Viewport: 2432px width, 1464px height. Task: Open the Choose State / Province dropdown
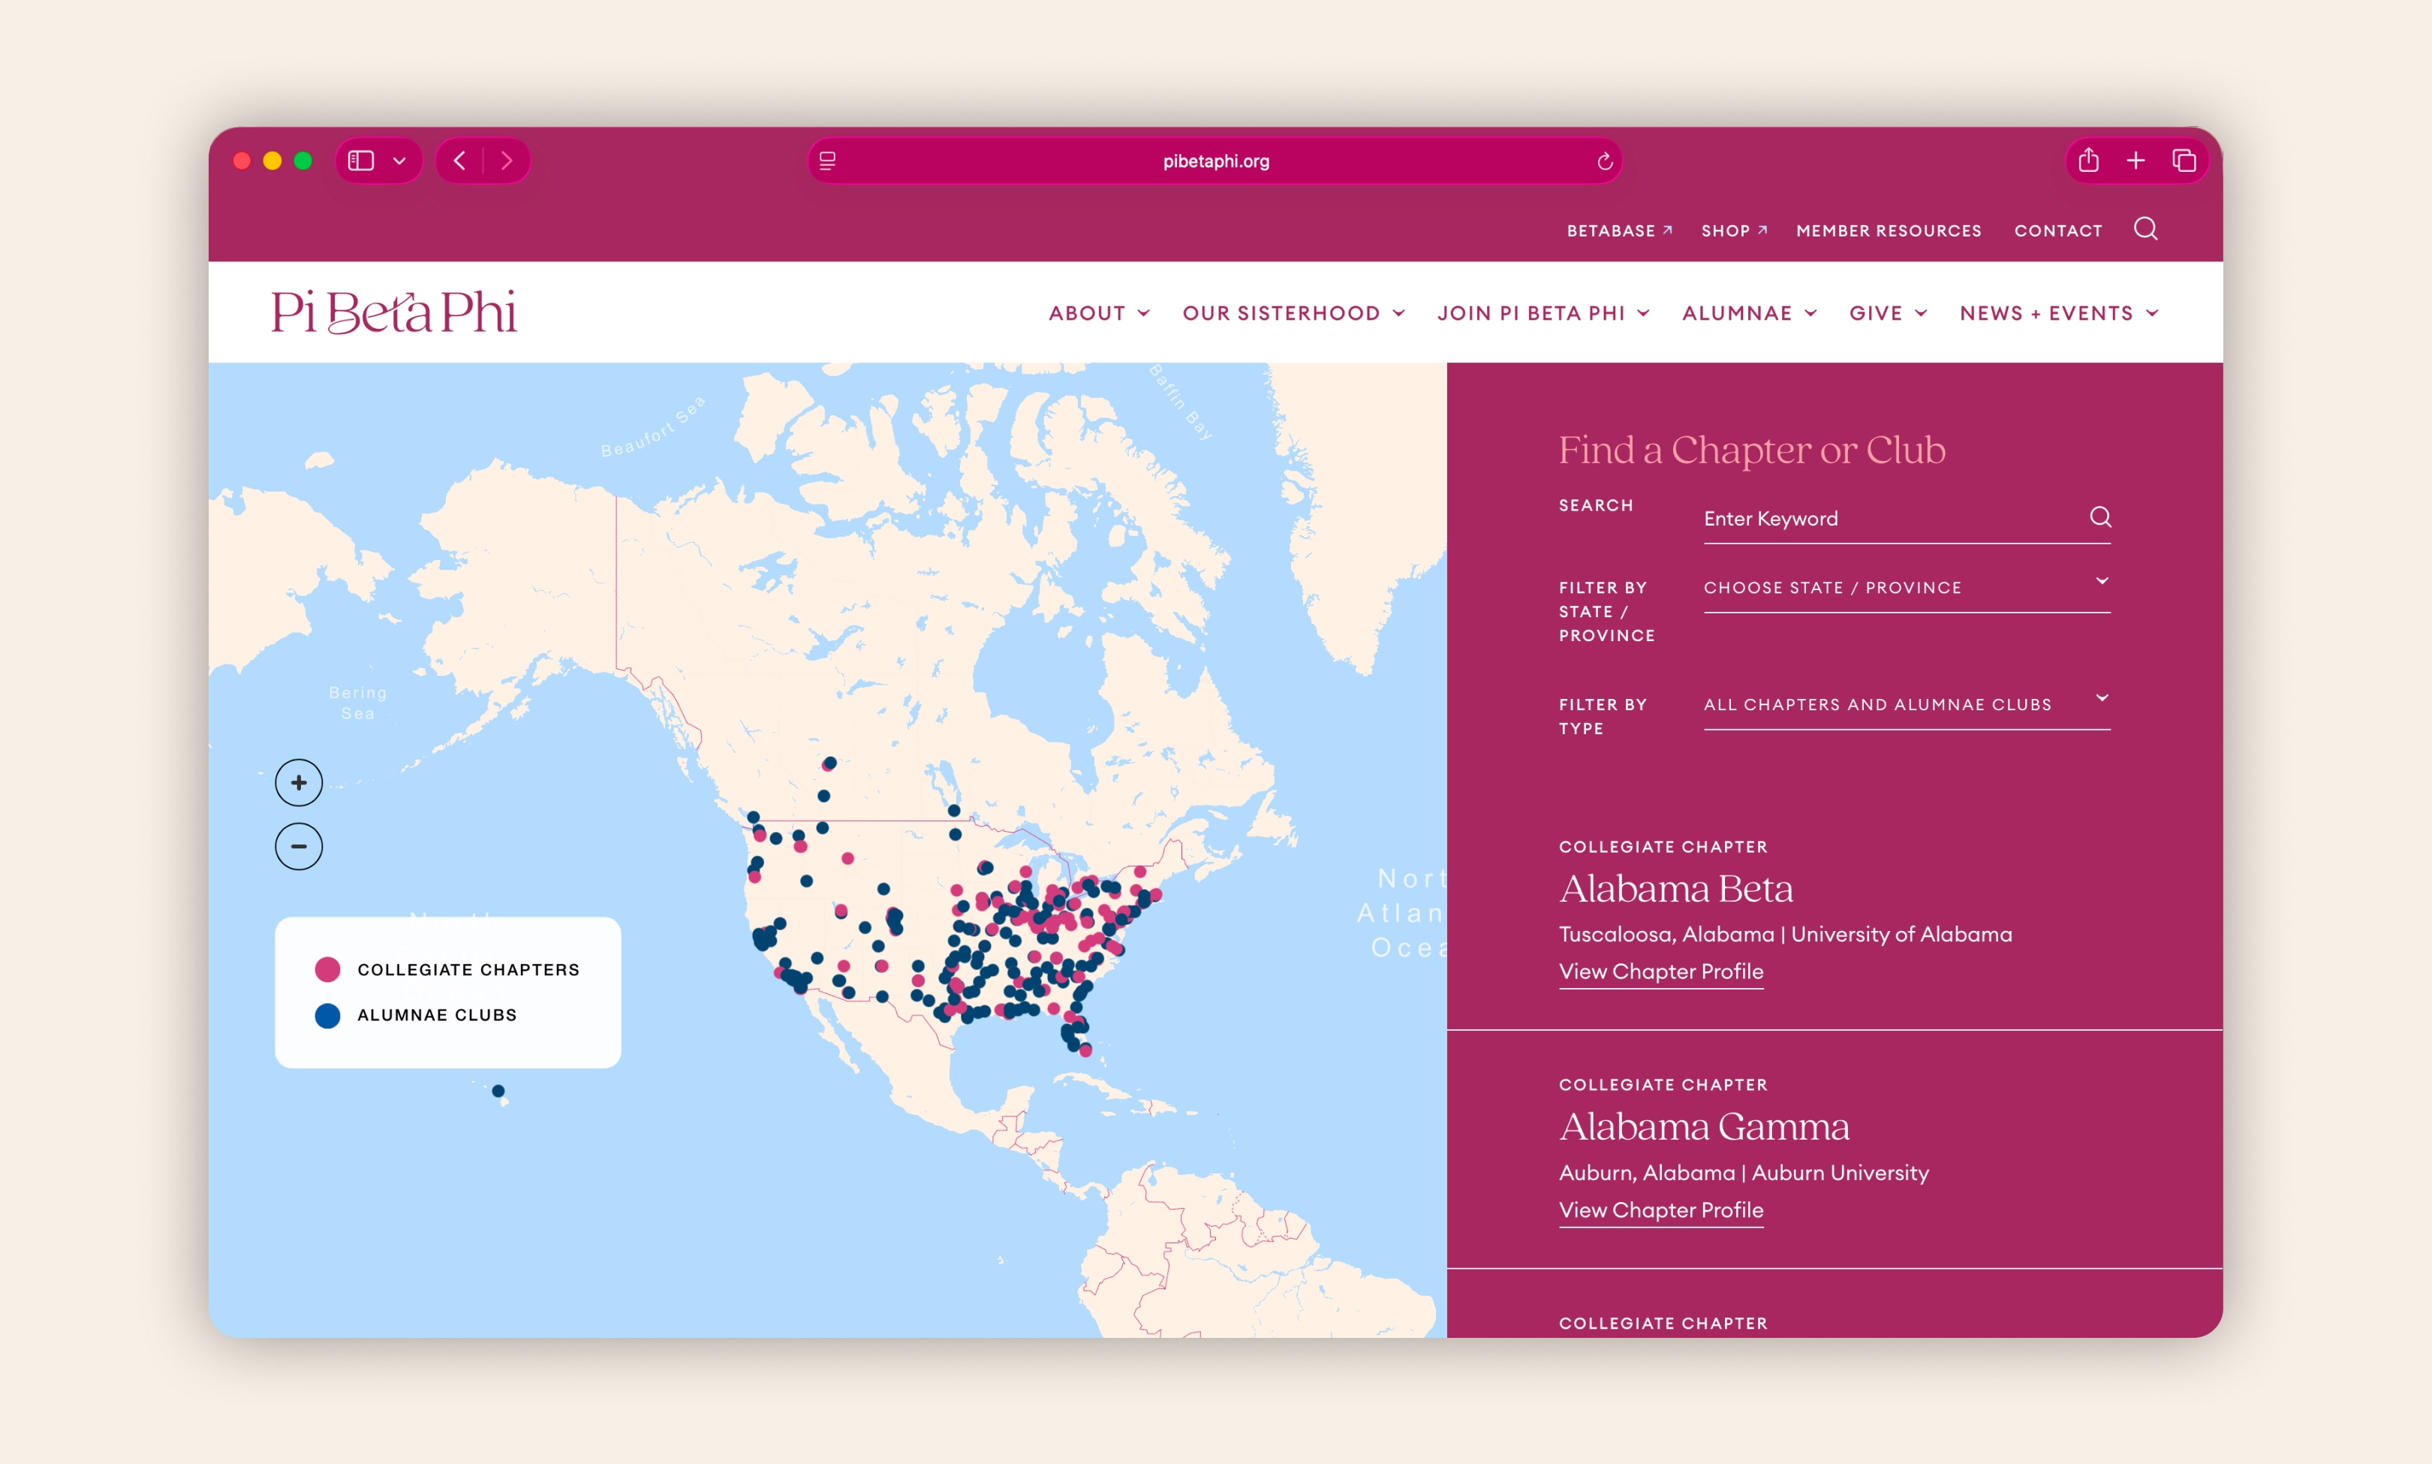(1907, 588)
